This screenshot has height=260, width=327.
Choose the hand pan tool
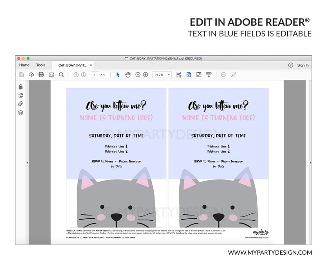pyautogui.click(x=128, y=75)
